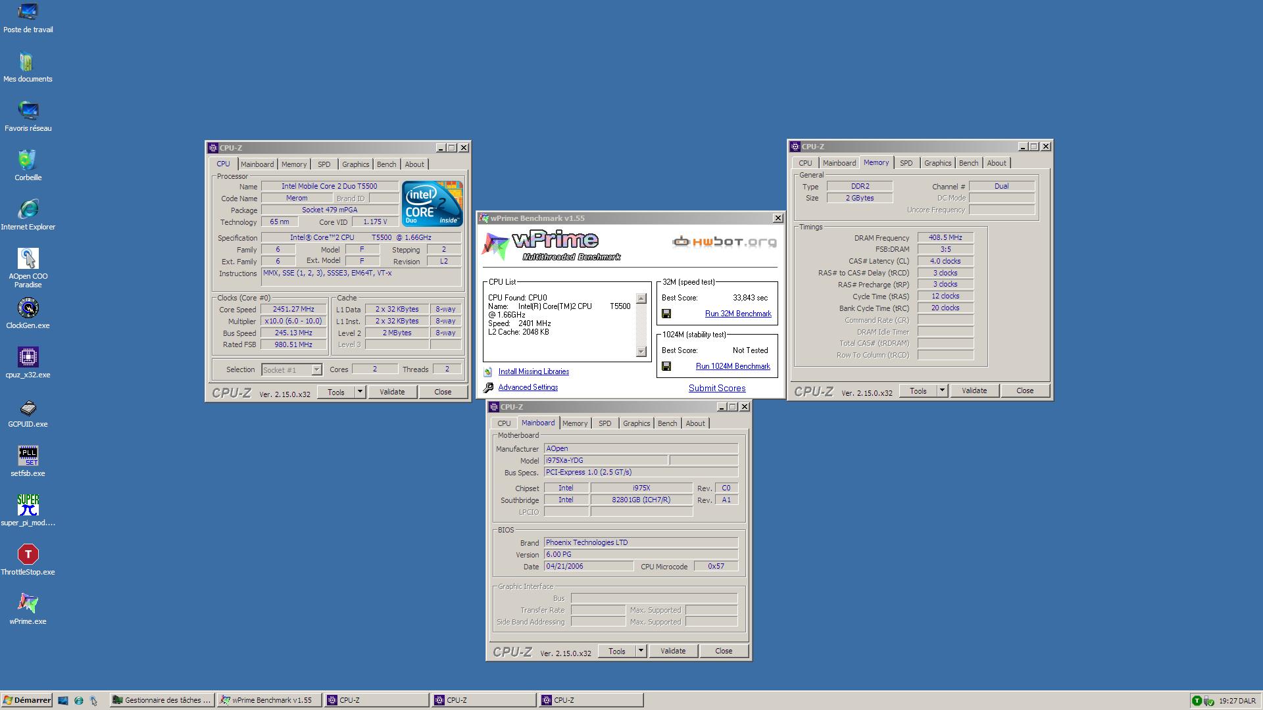1263x710 pixels.
Task: Click Validate button in CPU window
Action: [392, 392]
